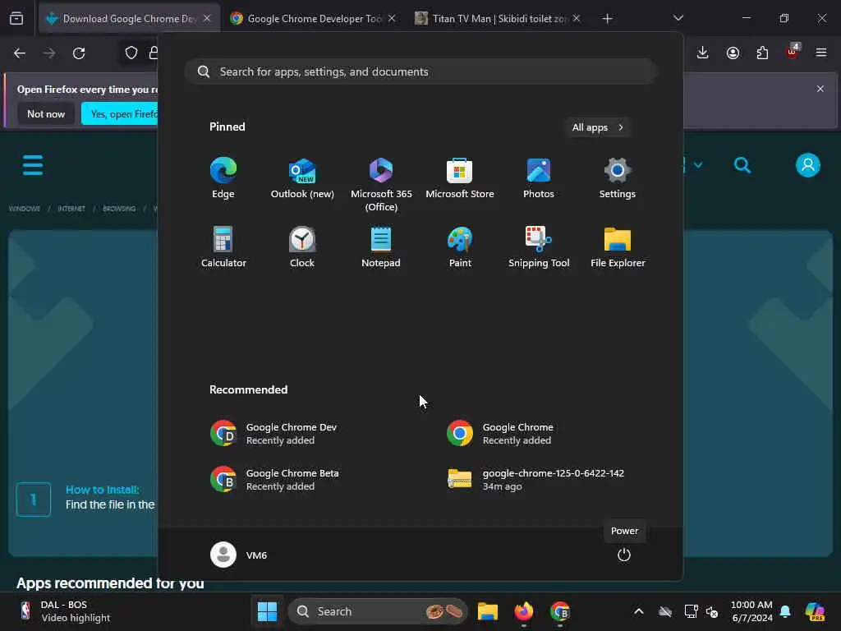The height and width of the screenshot is (631, 841).
Task: Open a new Firefox tab
Action: (607, 18)
